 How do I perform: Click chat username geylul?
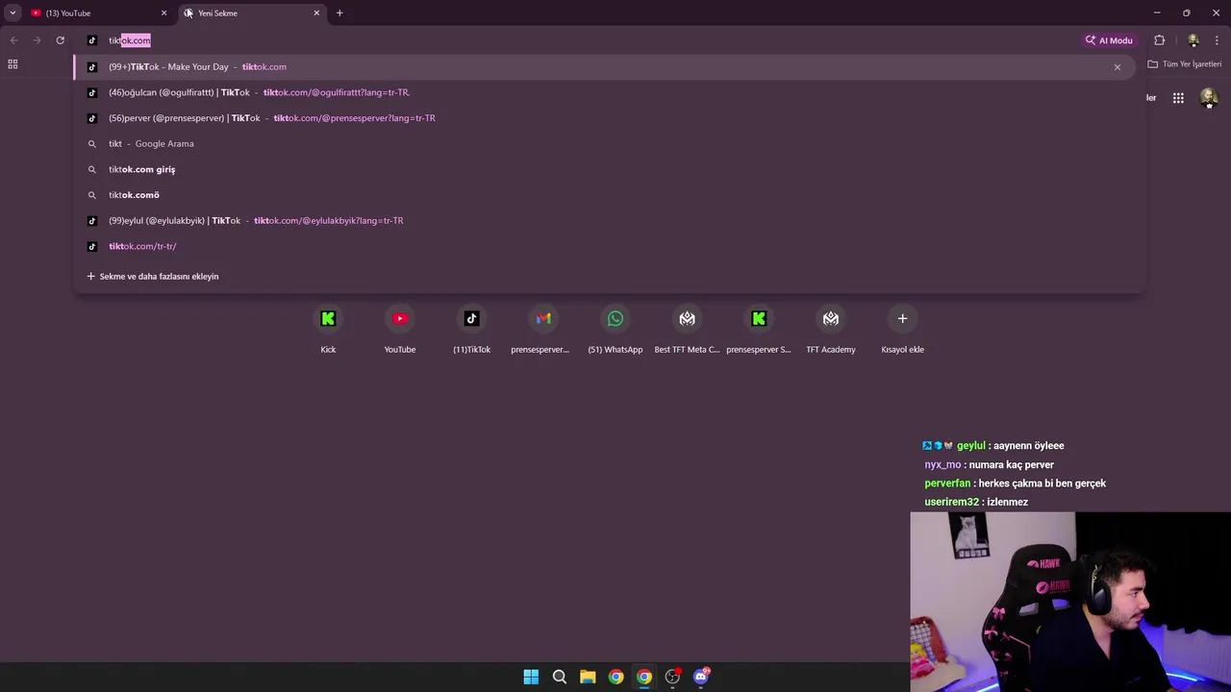pos(971,446)
